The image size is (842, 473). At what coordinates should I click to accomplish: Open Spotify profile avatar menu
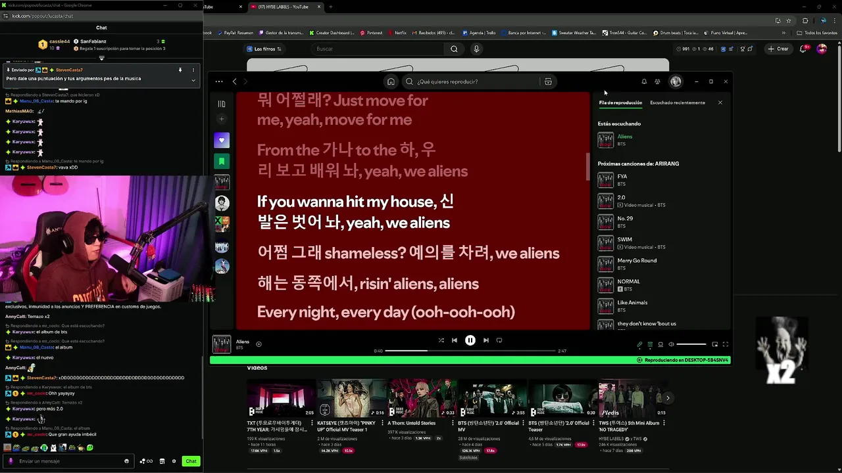click(x=676, y=81)
